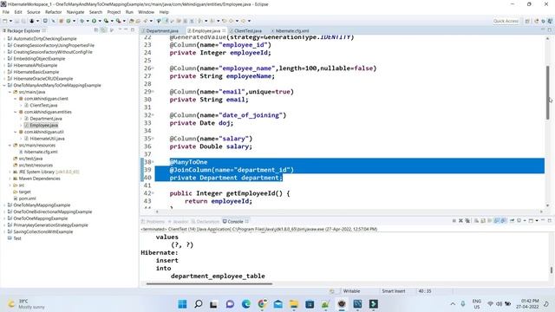Click Remove All Terminated Launches icon
Image resolution: width=555 pixels, height=312 pixels.
pyautogui.click(x=467, y=221)
